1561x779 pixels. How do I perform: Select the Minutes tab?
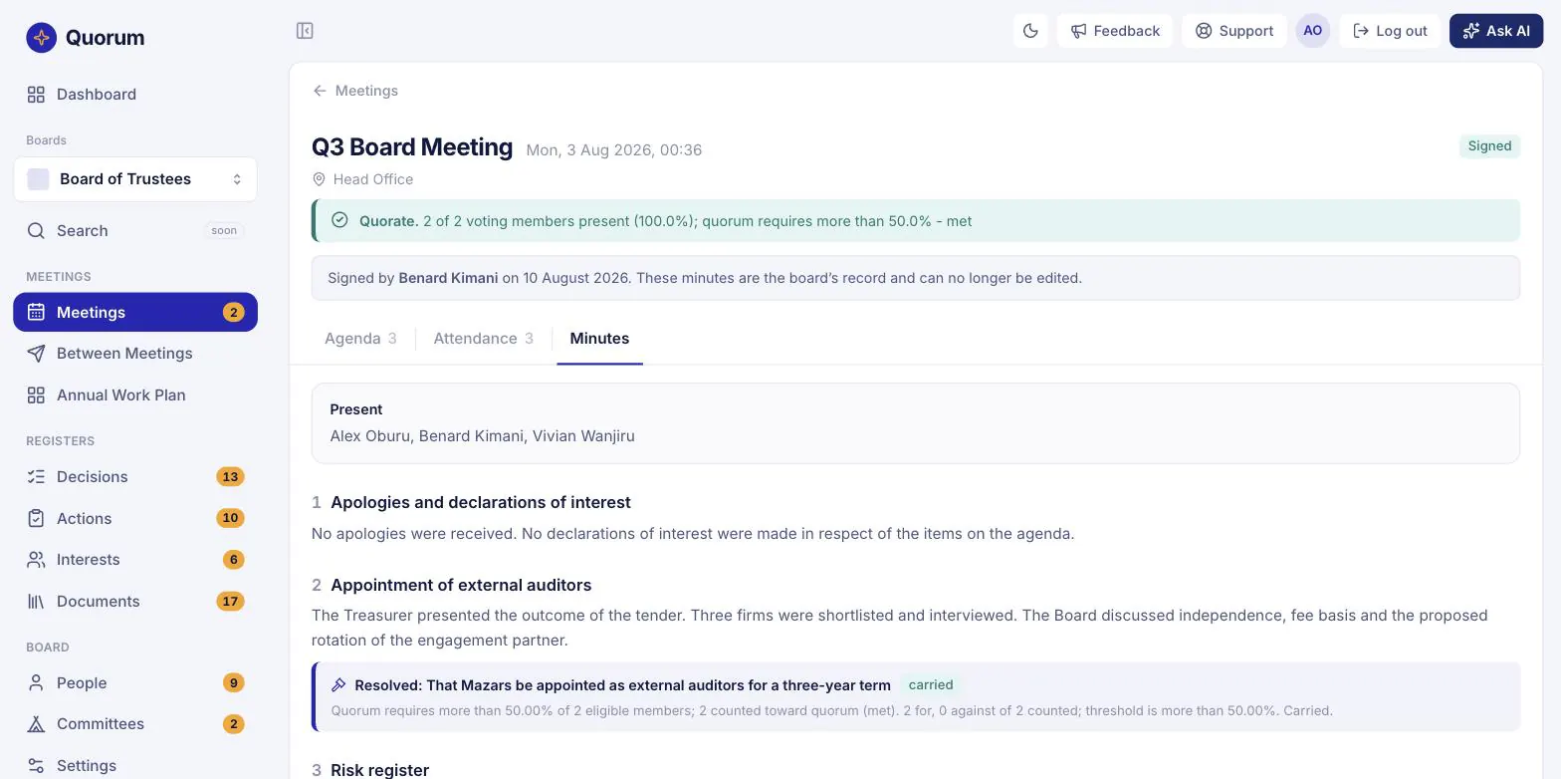pos(599,339)
